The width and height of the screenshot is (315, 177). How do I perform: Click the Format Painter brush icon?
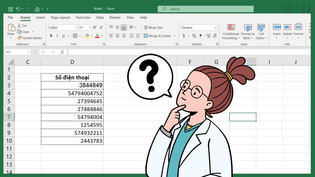tap(19, 38)
